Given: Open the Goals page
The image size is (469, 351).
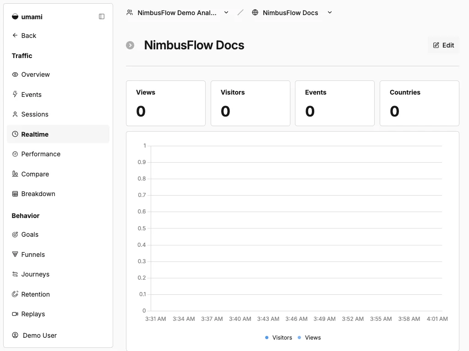Looking at the screenshot, I should (x=58, y=234).
